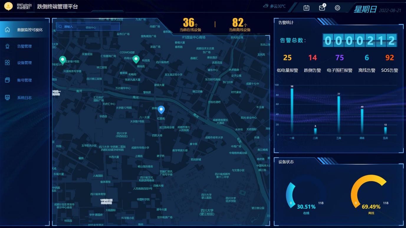Click the 离线告警 label
Viewport: 406px width, 228px height.
pyautogui.click(x=367, y=70)
